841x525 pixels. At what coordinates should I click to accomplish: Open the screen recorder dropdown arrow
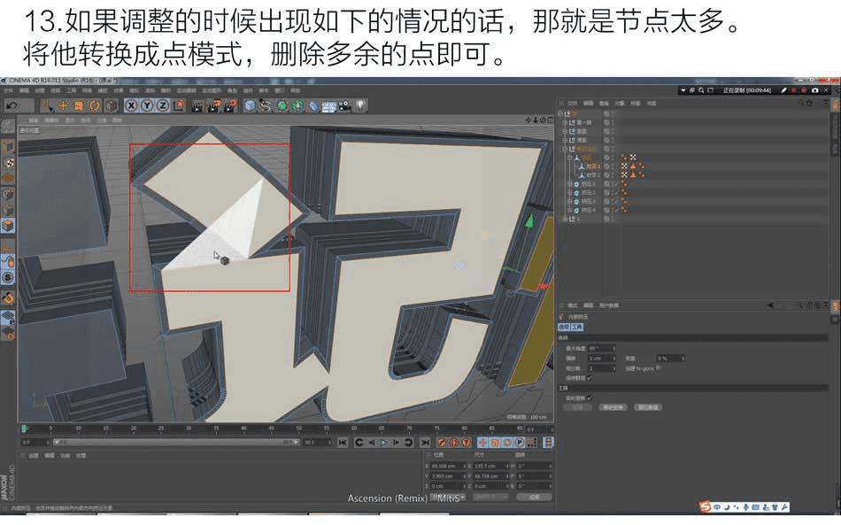point(683,90)
